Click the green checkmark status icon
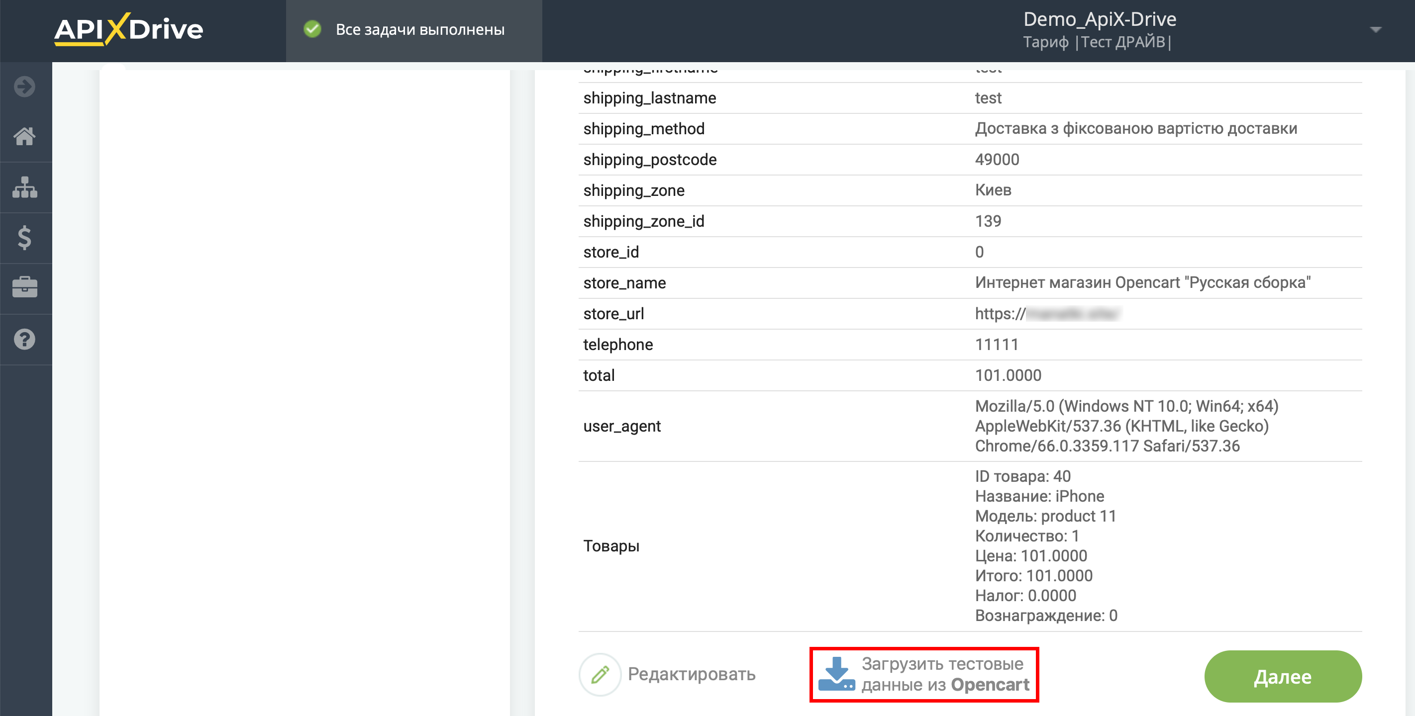 click(x=312, y=29)
